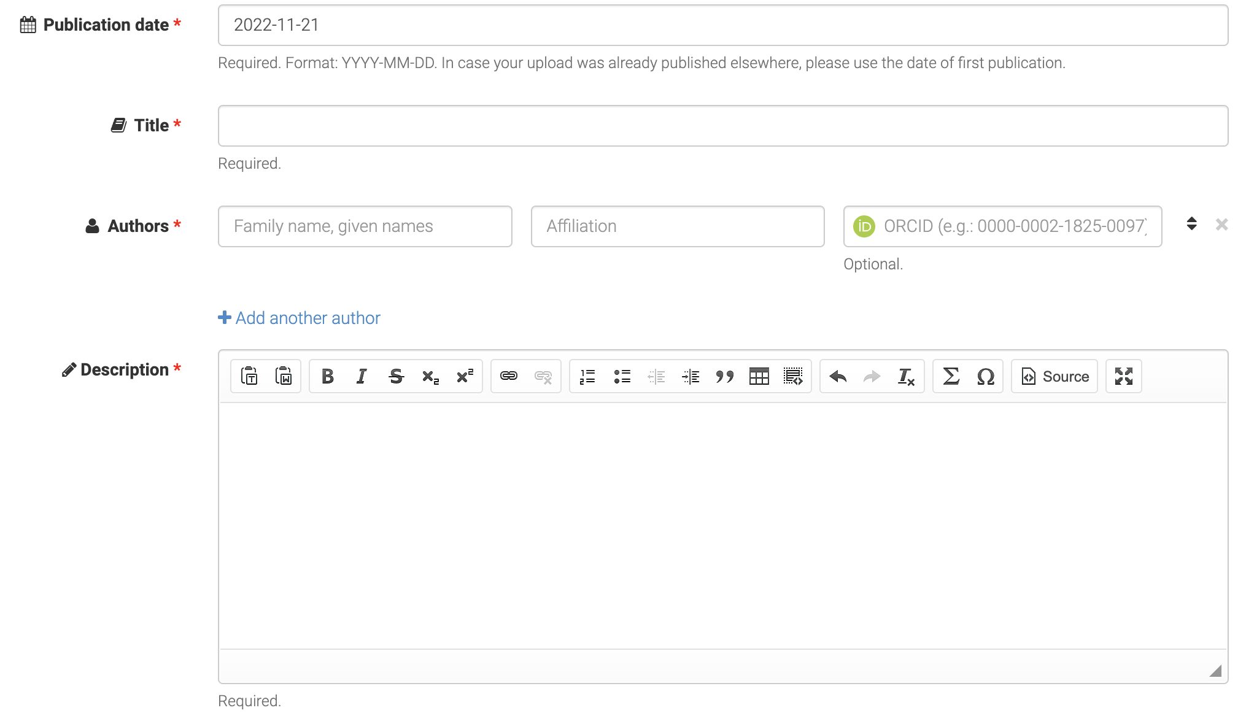
Task: Click Add another author link
Action: 299,318
